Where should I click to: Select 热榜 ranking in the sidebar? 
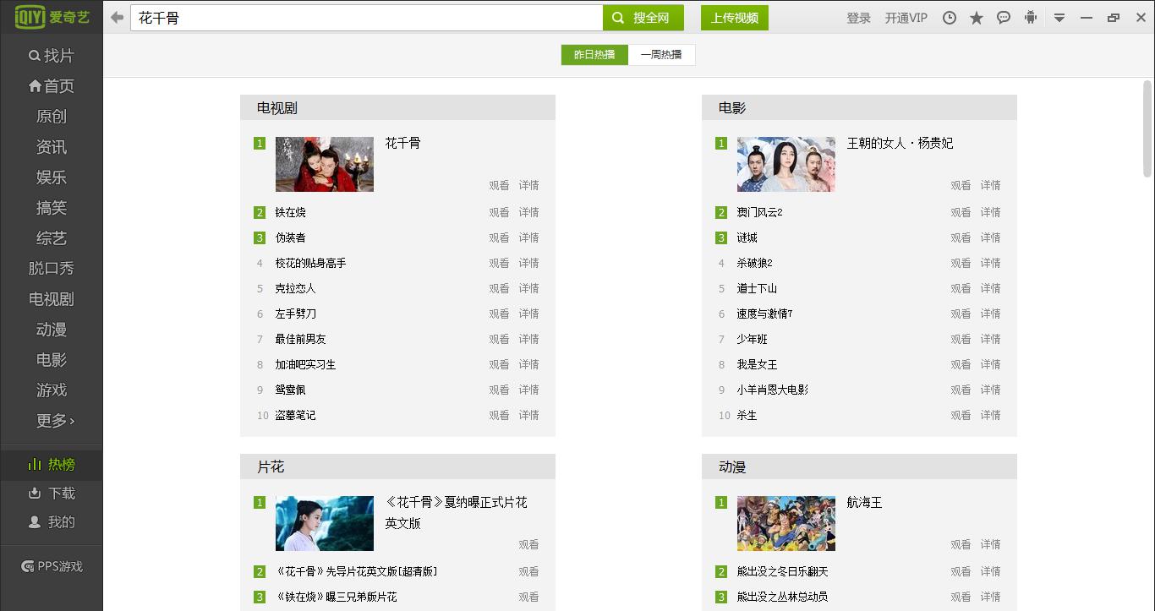52,464
